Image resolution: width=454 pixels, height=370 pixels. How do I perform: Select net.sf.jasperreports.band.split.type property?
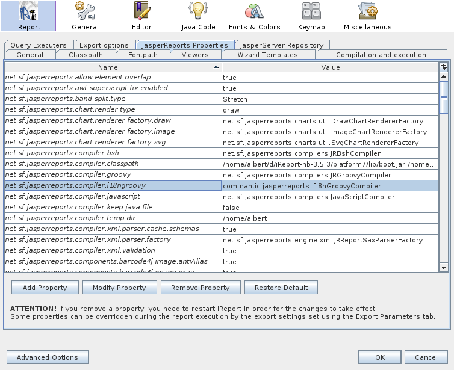[x=113, y=99]
